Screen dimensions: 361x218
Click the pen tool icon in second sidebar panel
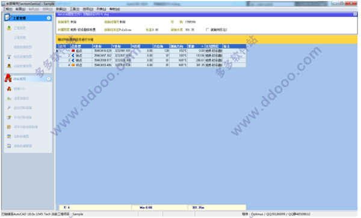click(x=9, y=107)
